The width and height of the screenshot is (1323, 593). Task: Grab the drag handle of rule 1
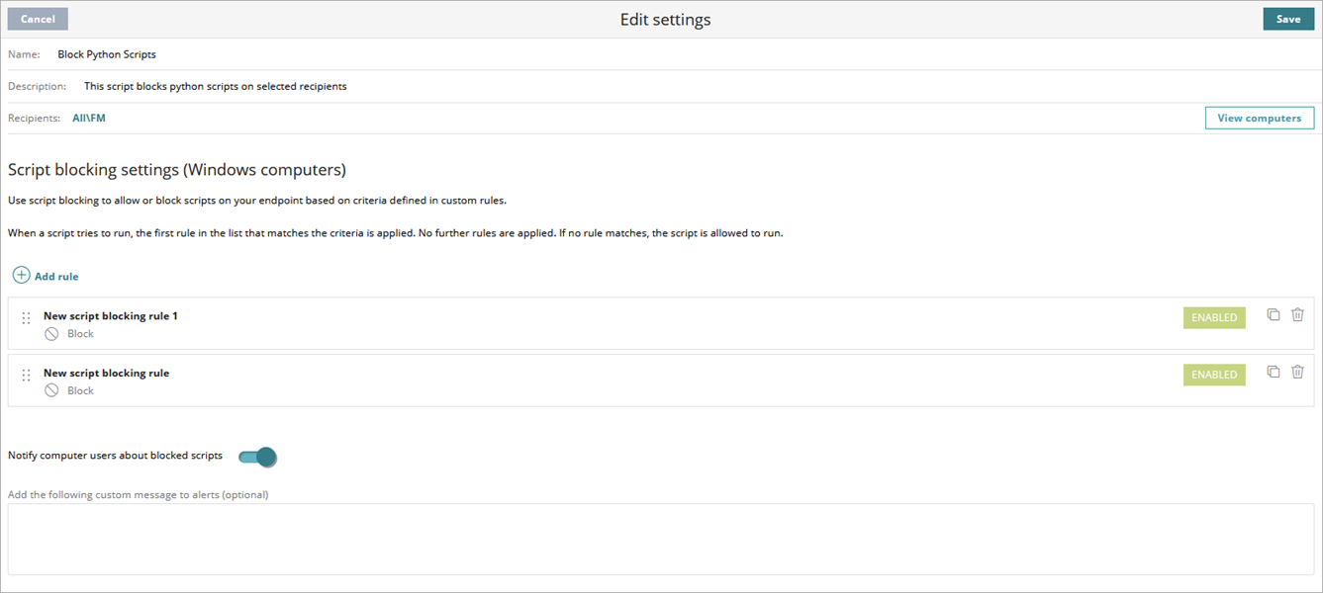26,317
